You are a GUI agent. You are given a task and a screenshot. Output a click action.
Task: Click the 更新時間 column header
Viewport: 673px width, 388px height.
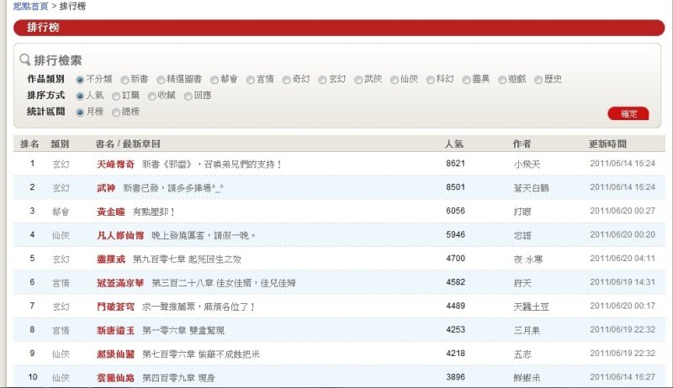click(x=607, y=144)
